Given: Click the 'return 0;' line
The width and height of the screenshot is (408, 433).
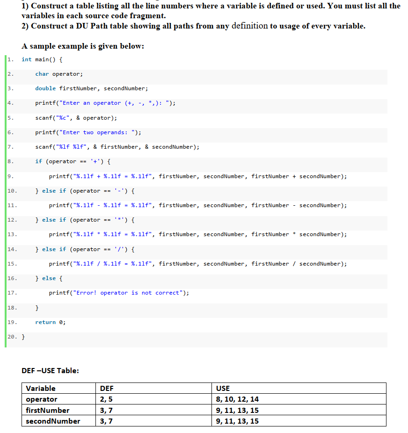Looking at the screenshot, I should [50, 322].
